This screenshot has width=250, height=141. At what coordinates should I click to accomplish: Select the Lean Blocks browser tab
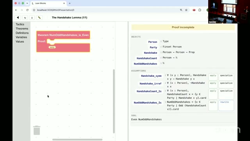click(x=48, y=3)
